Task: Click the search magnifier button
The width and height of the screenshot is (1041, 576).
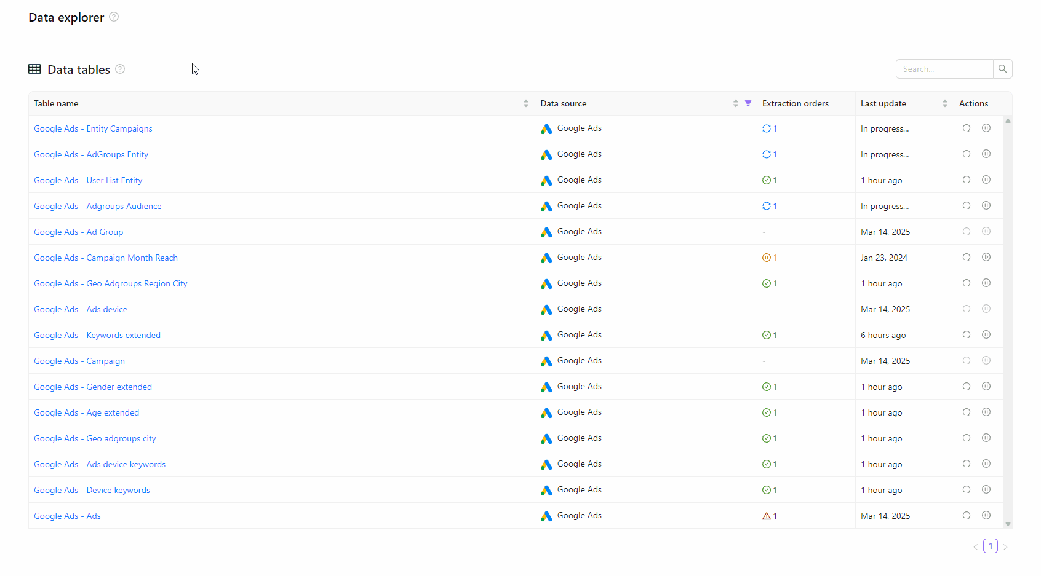Action: pyautogui.click(x=1002, y=69)
